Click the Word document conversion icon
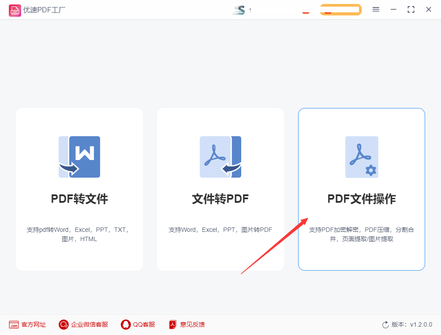 [79, 157]
